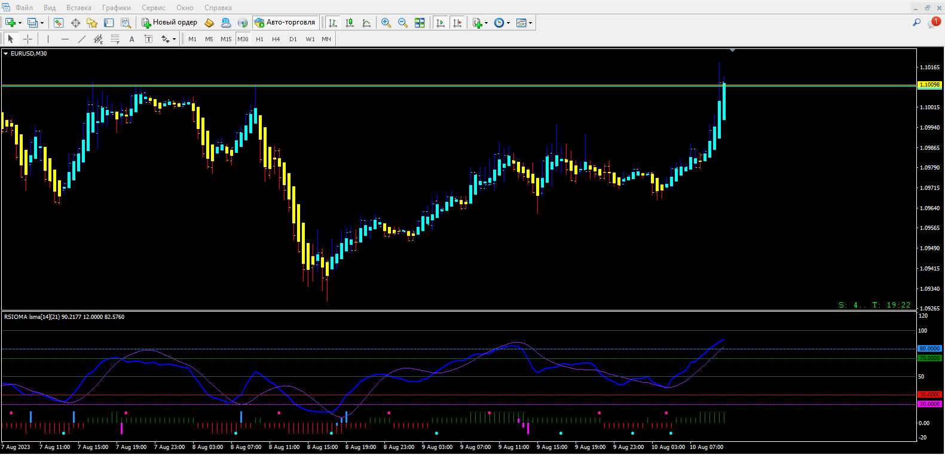Show the Market Watch window
The image size is (945, 455).
59,23
